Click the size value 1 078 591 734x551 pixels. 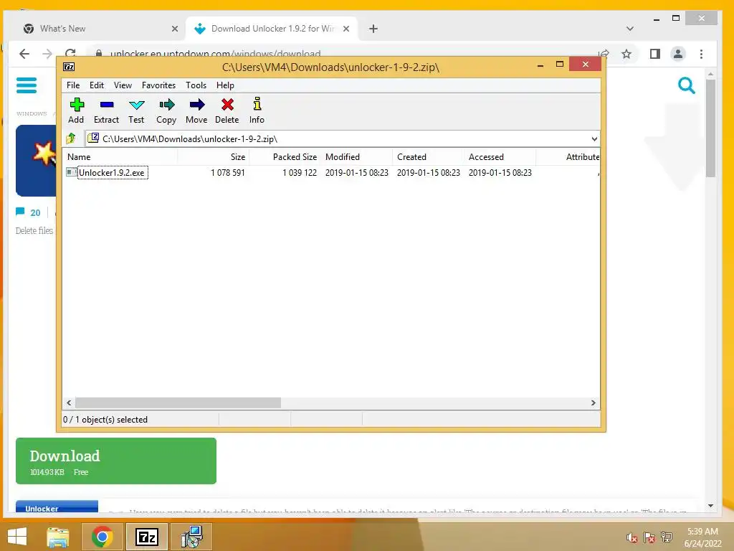click(227, 172)
